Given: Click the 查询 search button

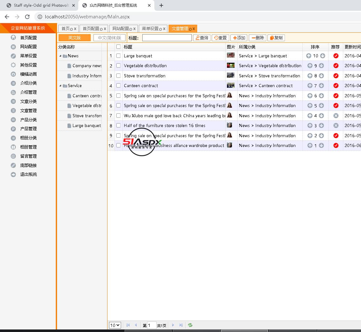Looking at the screenshot, I should coord(202,38).
